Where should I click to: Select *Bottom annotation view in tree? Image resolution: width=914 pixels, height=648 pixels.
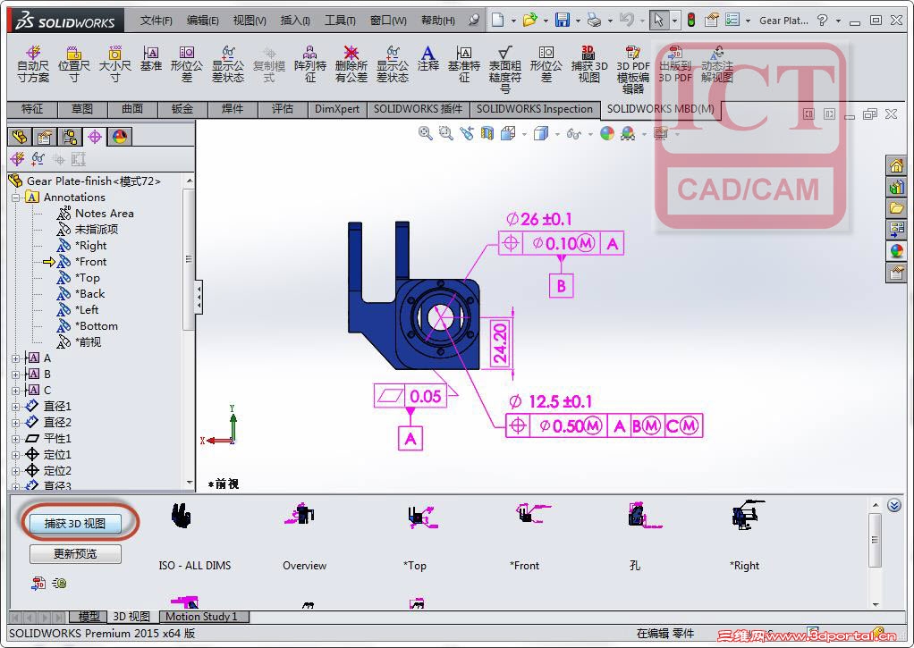[x=96, y=326]
